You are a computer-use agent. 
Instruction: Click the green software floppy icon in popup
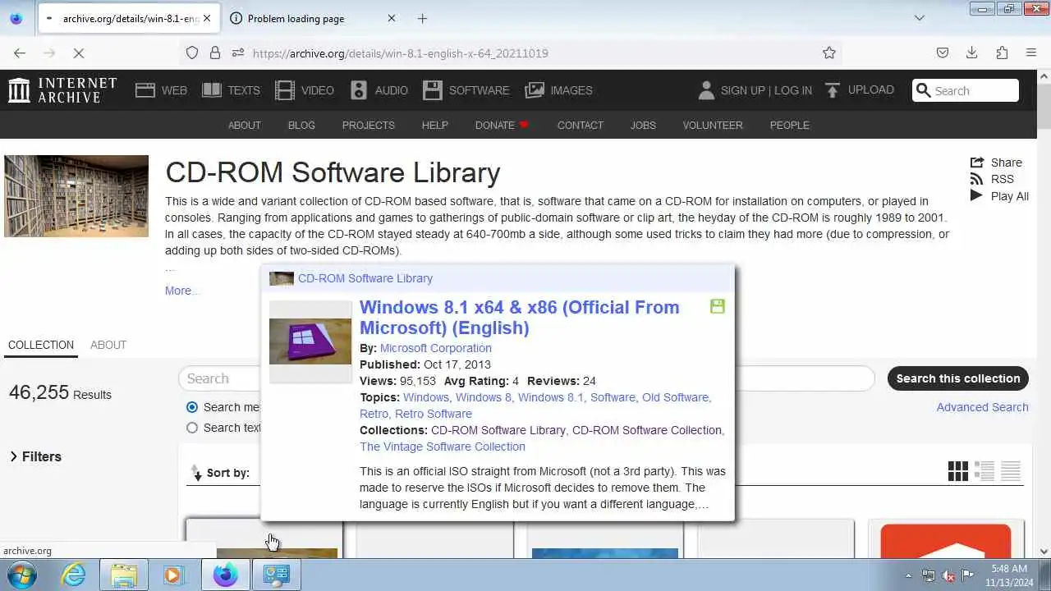(x=718, y=307)
